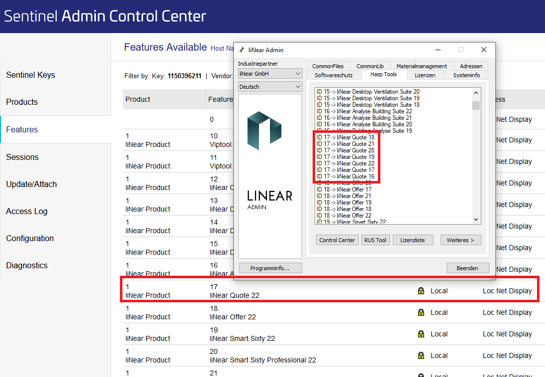Click the liNear Admin title bar pin icon
The image size is (545, 377).
click(242, 50)
